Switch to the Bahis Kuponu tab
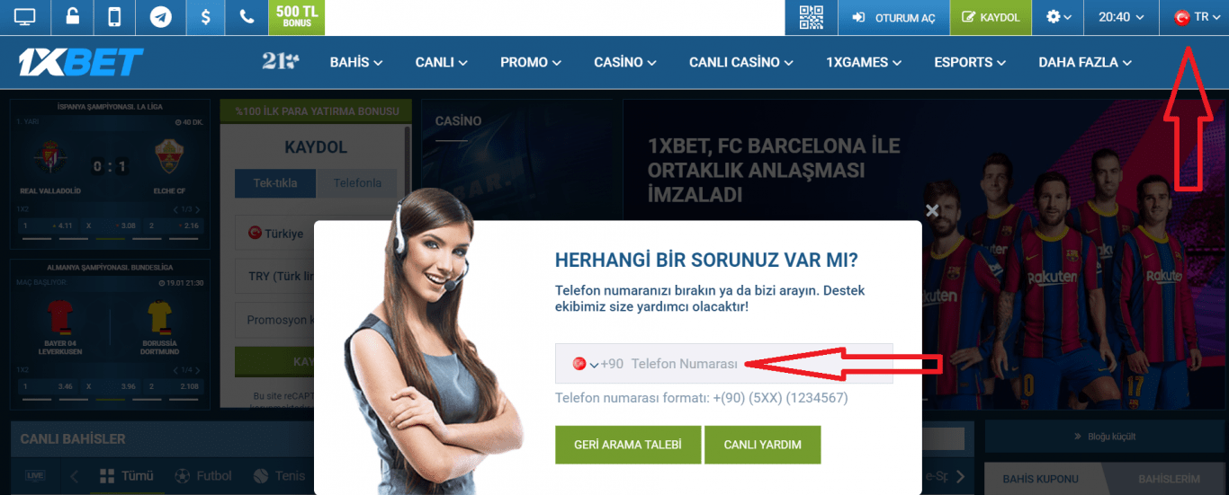 (x=1040, y=479)
